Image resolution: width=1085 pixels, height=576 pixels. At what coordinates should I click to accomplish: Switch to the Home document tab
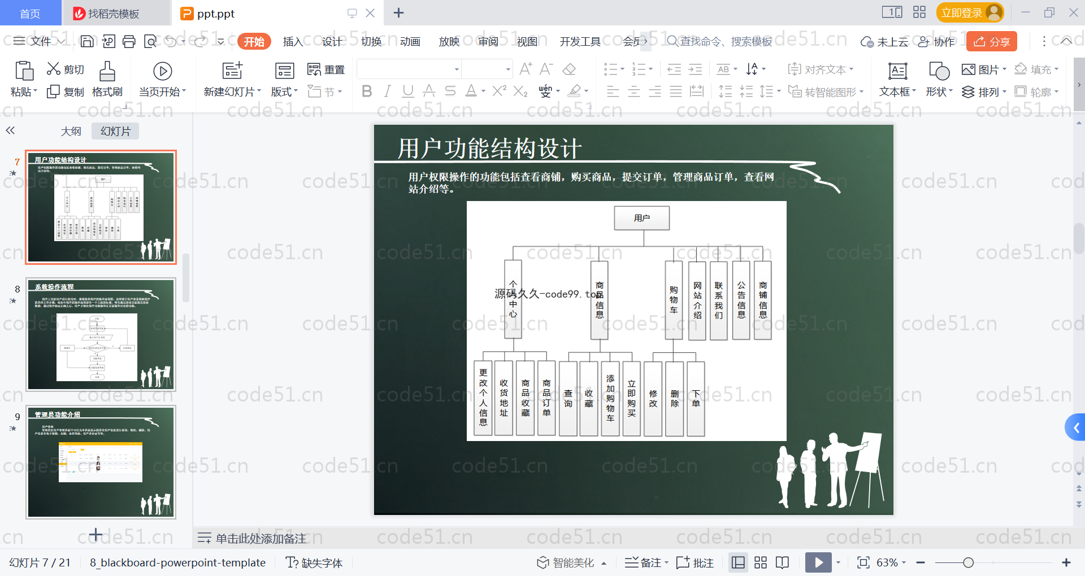(x=30, y=13)
